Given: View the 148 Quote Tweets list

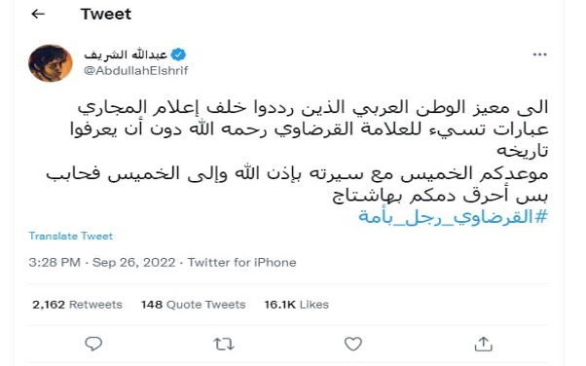Looking at the screenshot, I should click(x=193, y=305).
